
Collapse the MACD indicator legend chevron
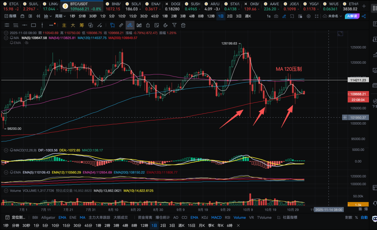(7, 150)
